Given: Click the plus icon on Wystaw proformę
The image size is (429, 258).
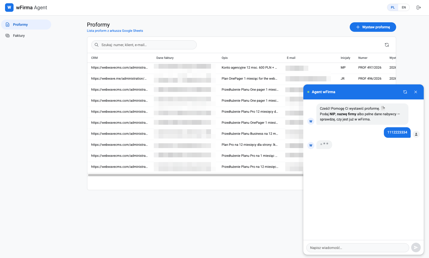Looking at the screenshot, I should 358,27.
